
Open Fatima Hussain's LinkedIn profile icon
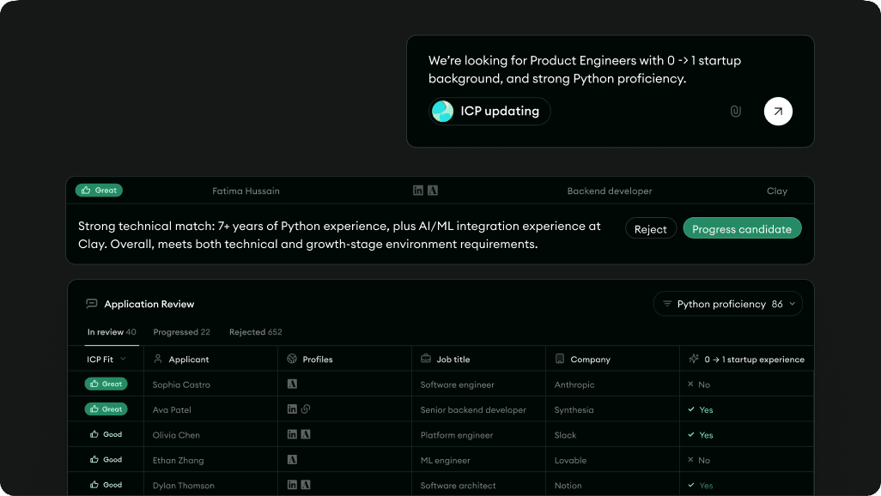[418, 191]
